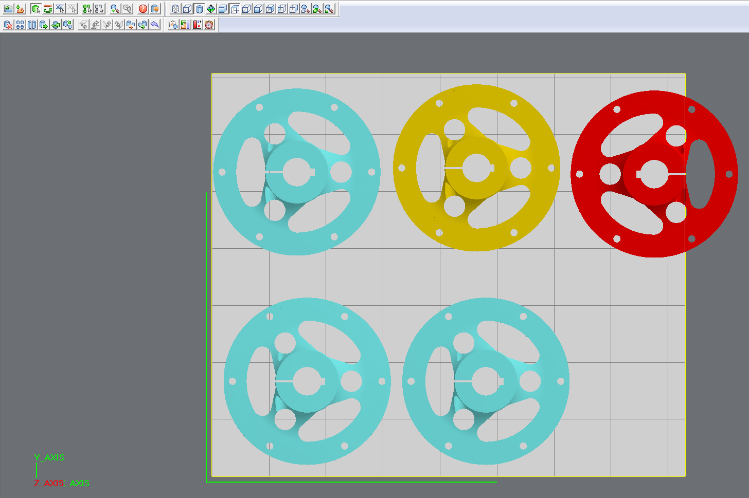Click the delete part icon with red X
749x498 pixels.
[8, 24]
